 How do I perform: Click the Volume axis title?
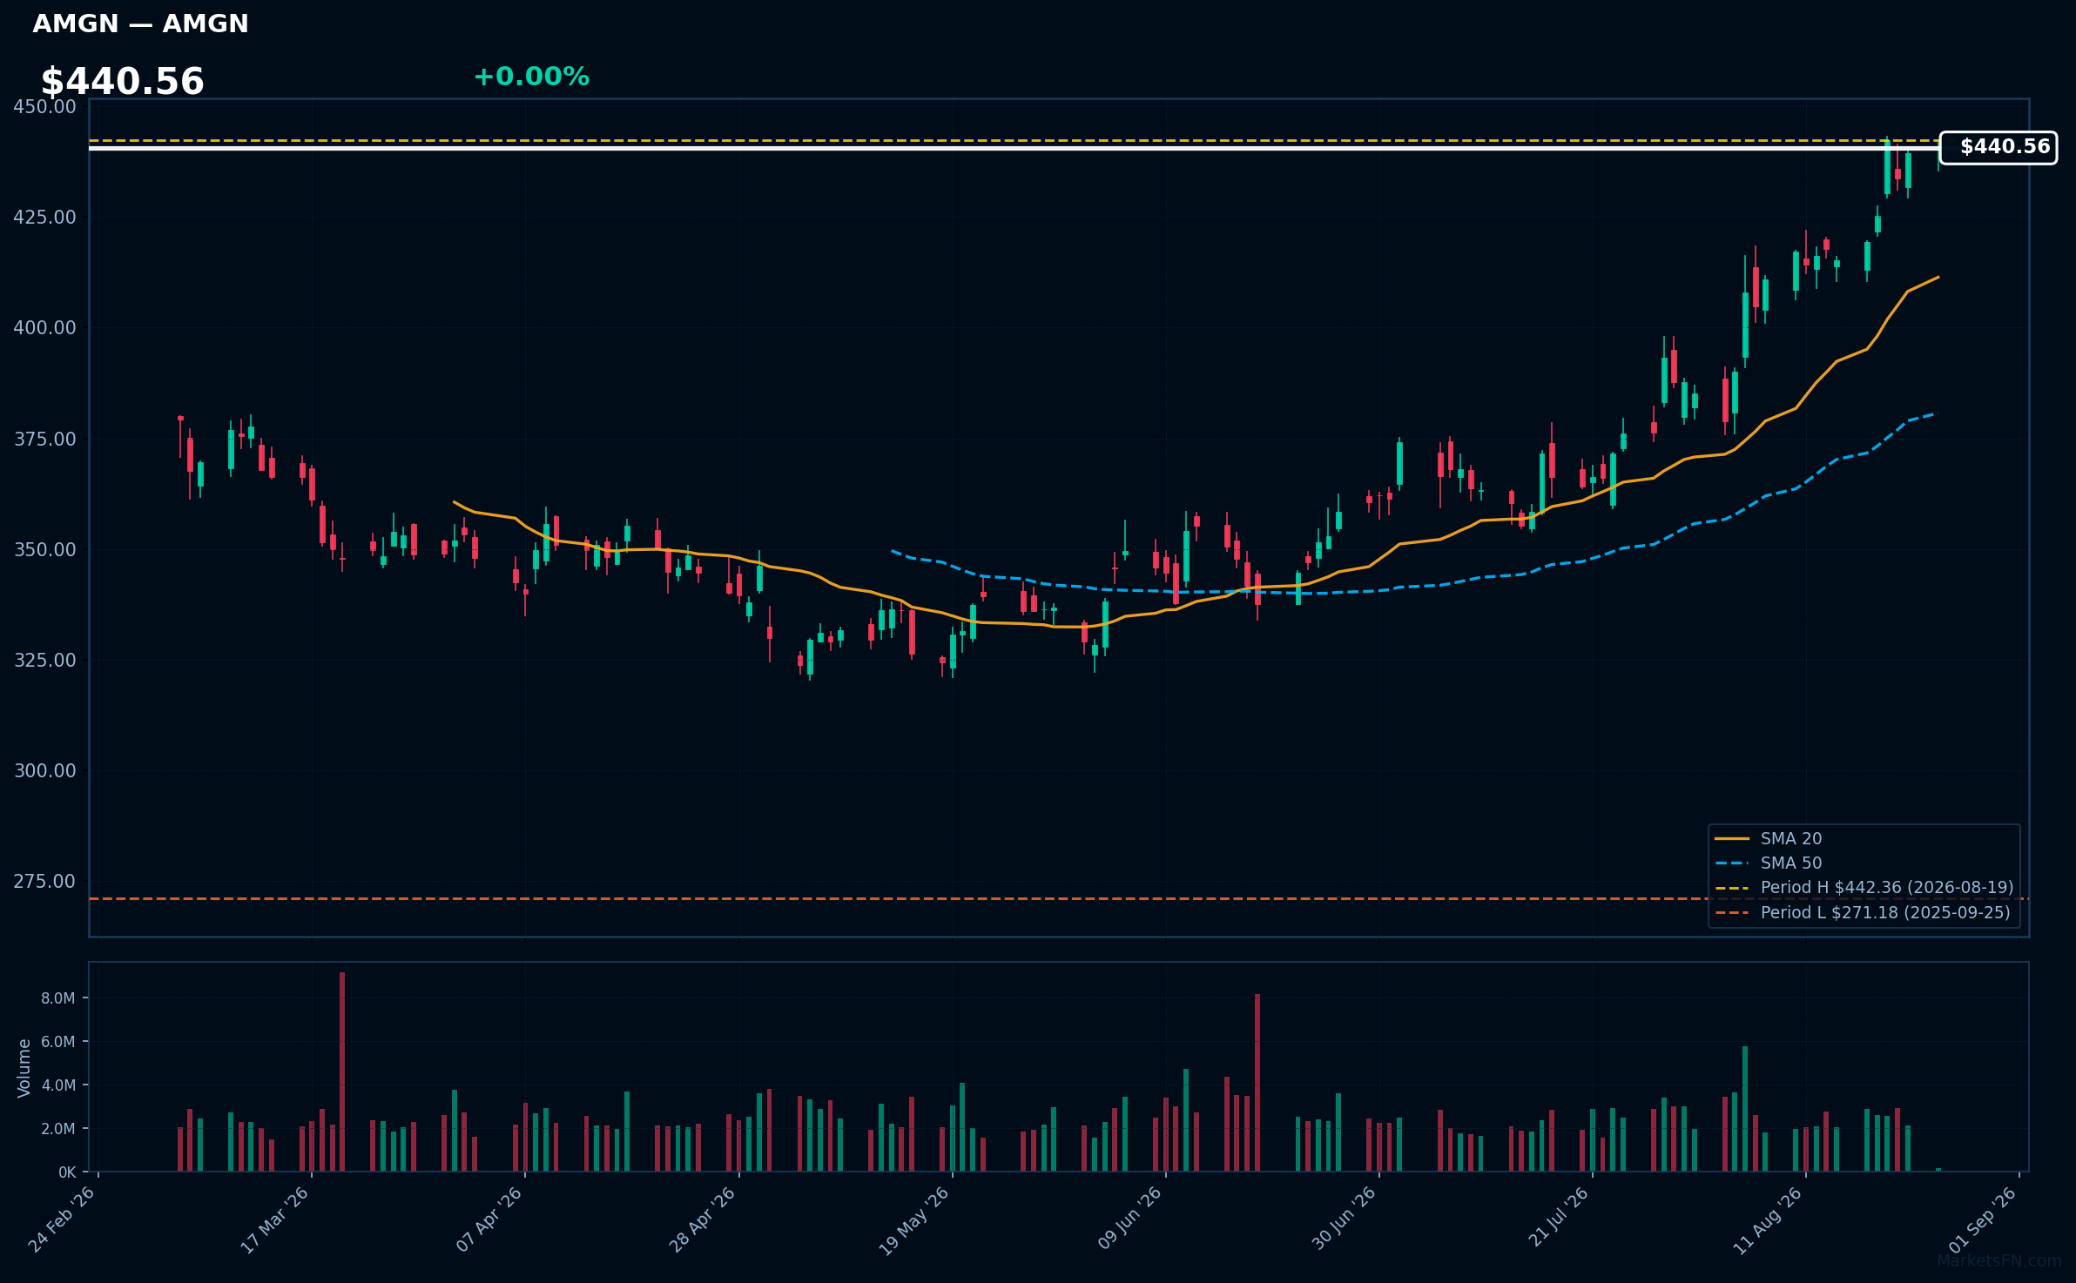[x=24, y=1068]
